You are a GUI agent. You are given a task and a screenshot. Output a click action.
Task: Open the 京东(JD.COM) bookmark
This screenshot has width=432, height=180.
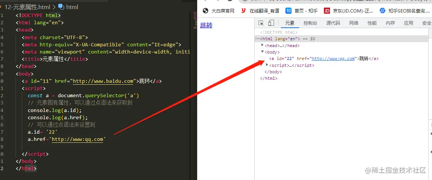click(349, 11)
